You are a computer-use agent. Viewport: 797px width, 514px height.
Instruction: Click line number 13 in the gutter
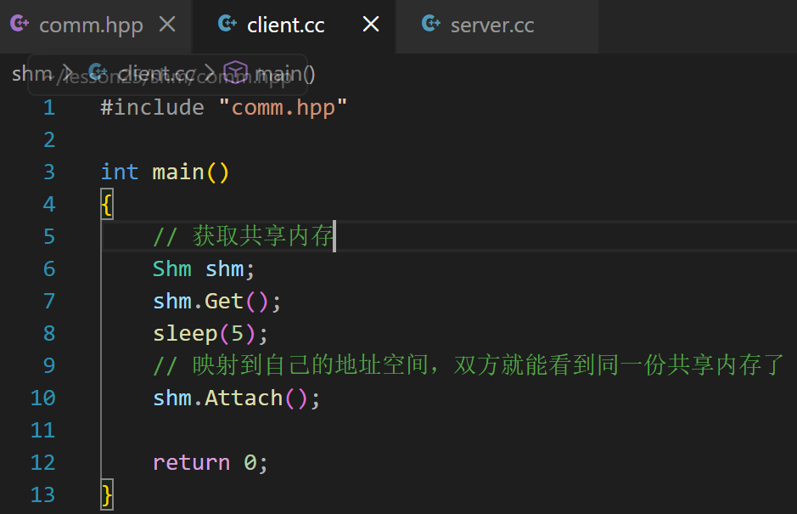point(42,494)
